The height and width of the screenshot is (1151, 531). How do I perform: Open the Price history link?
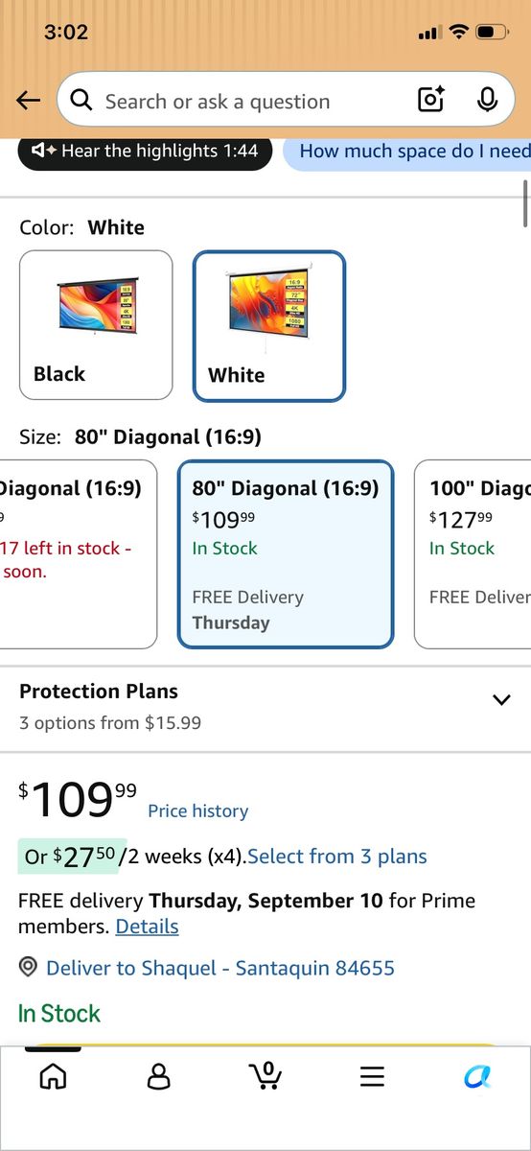coord(197,811)
